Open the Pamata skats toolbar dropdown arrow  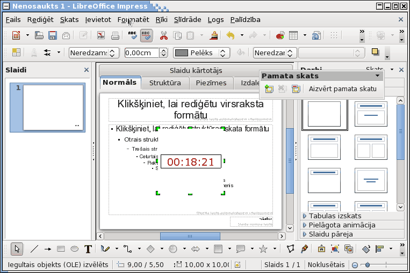[x=377, y=76]
